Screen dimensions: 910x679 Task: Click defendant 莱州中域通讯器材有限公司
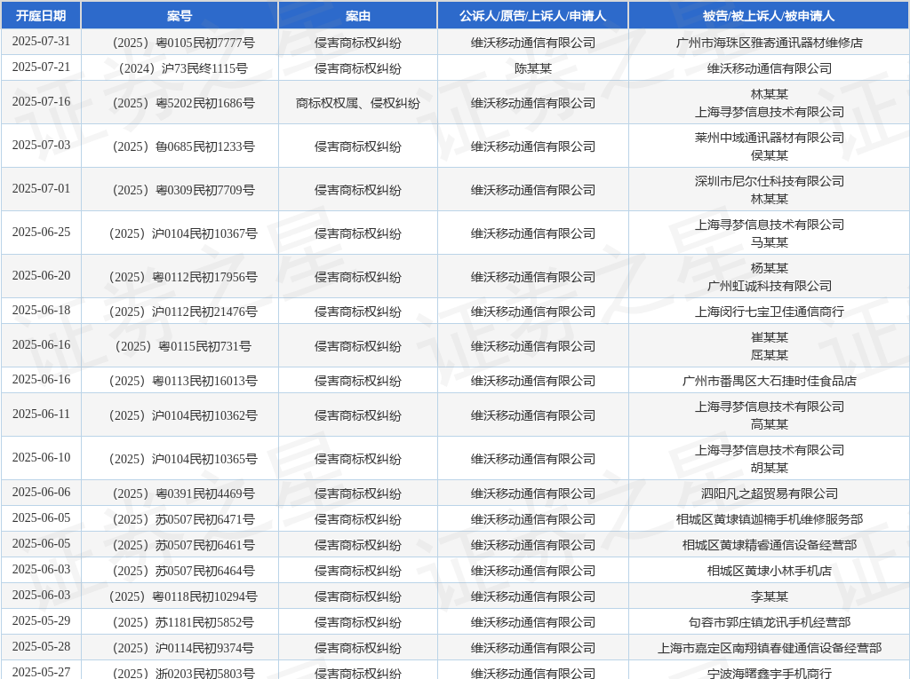tap(769, 138)
